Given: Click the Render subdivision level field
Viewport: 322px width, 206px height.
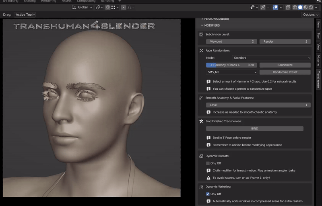Looking at the screenshot, I should (x=285, y=41).
